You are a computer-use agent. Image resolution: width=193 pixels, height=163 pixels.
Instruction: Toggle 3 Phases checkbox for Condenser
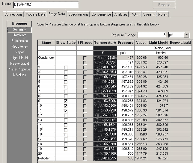pyautogui.click(x=85, y=58)
